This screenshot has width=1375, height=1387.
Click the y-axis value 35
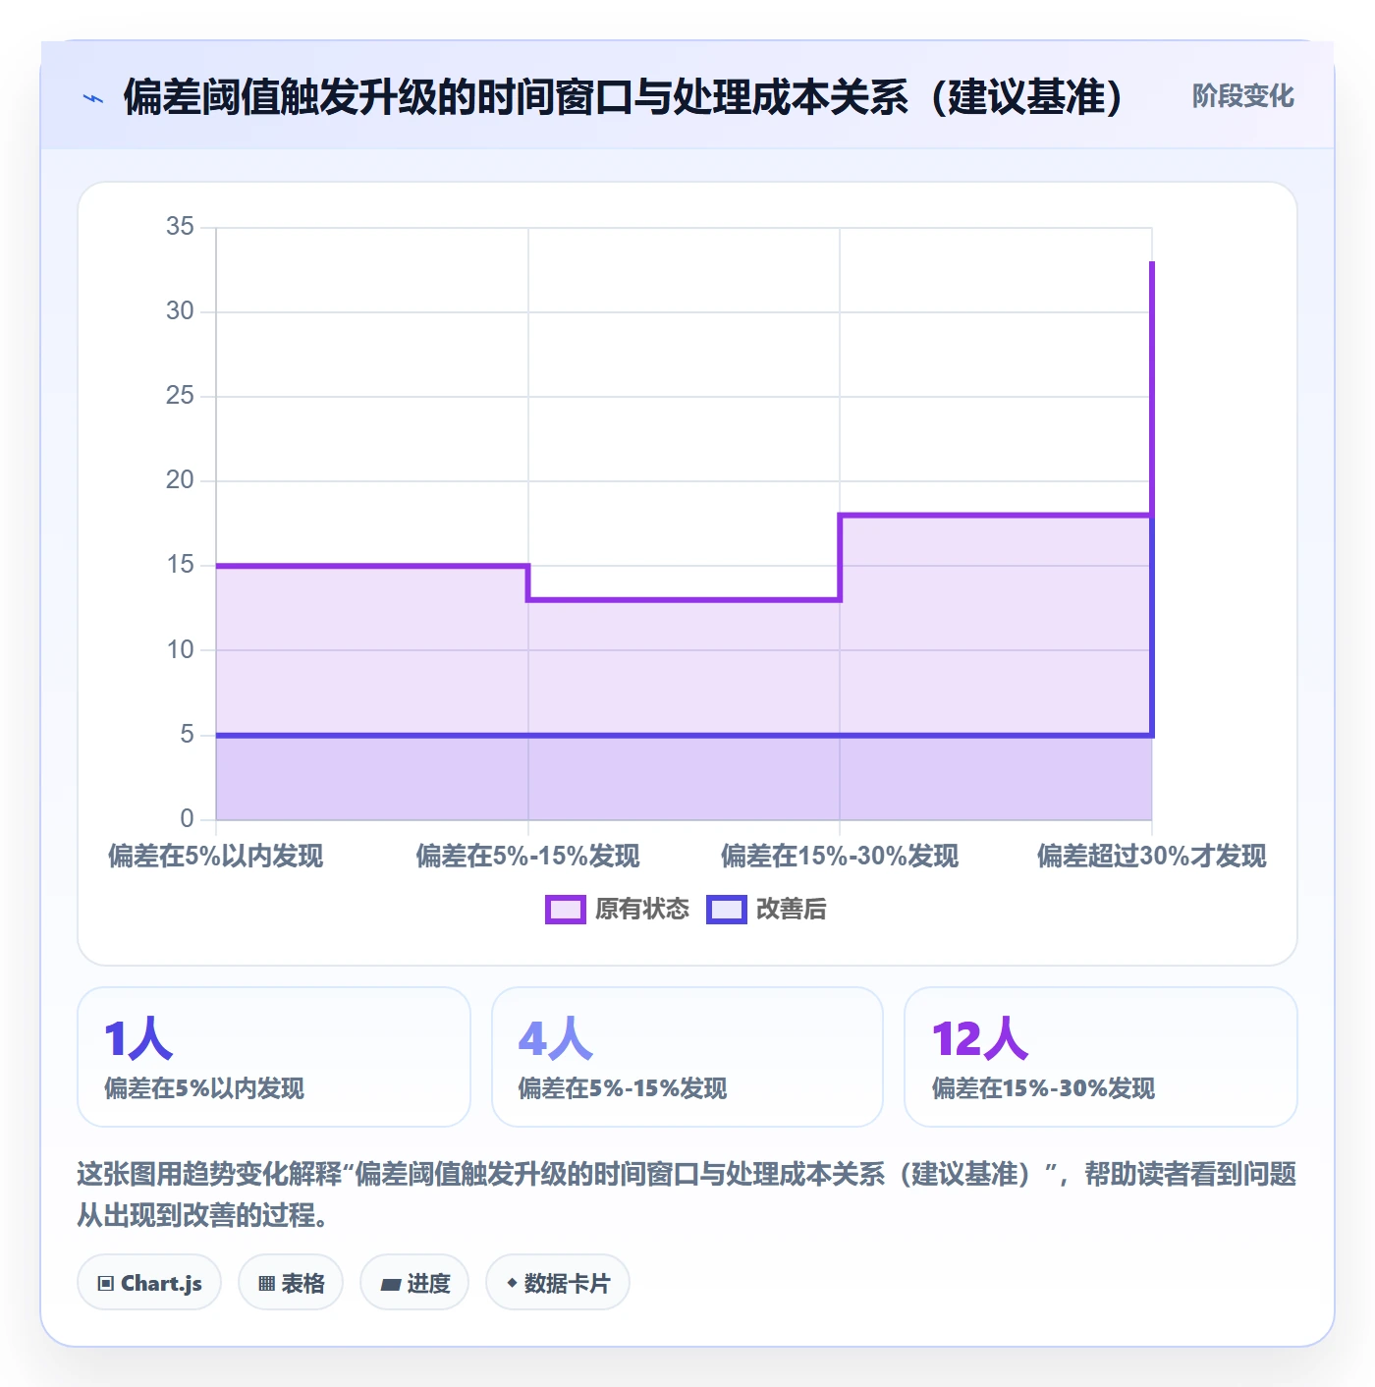(x=181, y=227)
